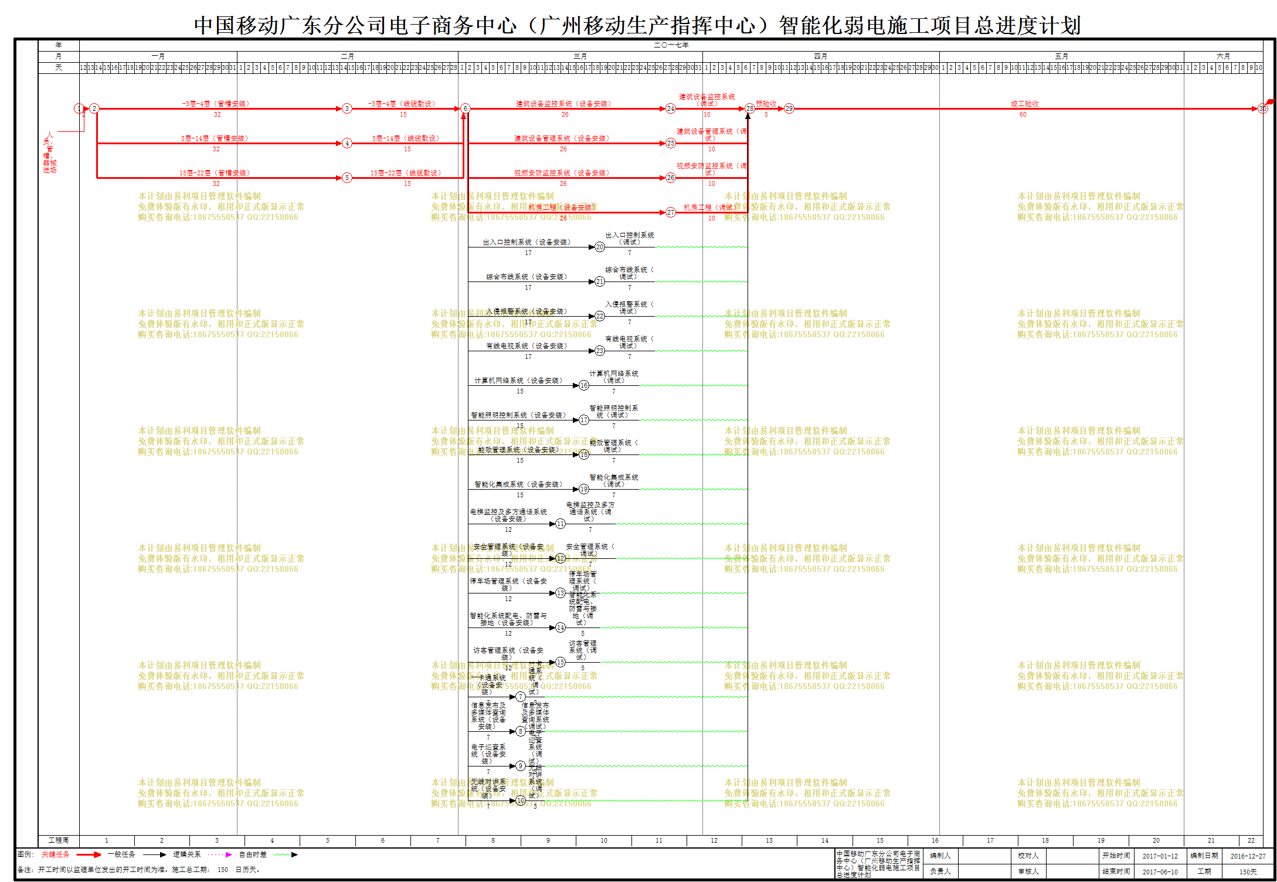This screenshot has height=882, width=1277.
Task: Click the 15层-22层（管槽安装） task label
Action: pos(215,173)
